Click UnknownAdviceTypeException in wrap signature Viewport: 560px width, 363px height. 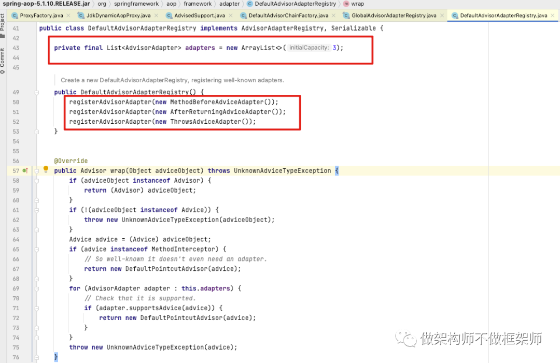pyautogui.click(x=283, y=171)
